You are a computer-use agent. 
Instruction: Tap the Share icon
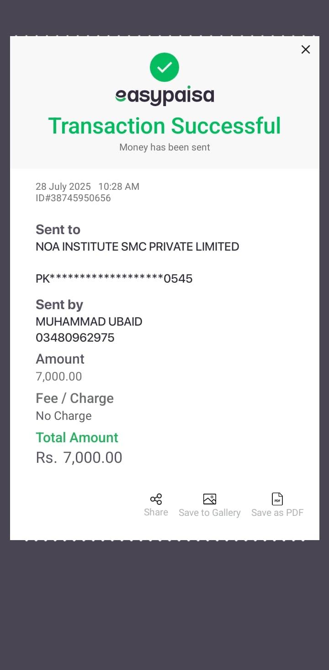click(156, 499)
